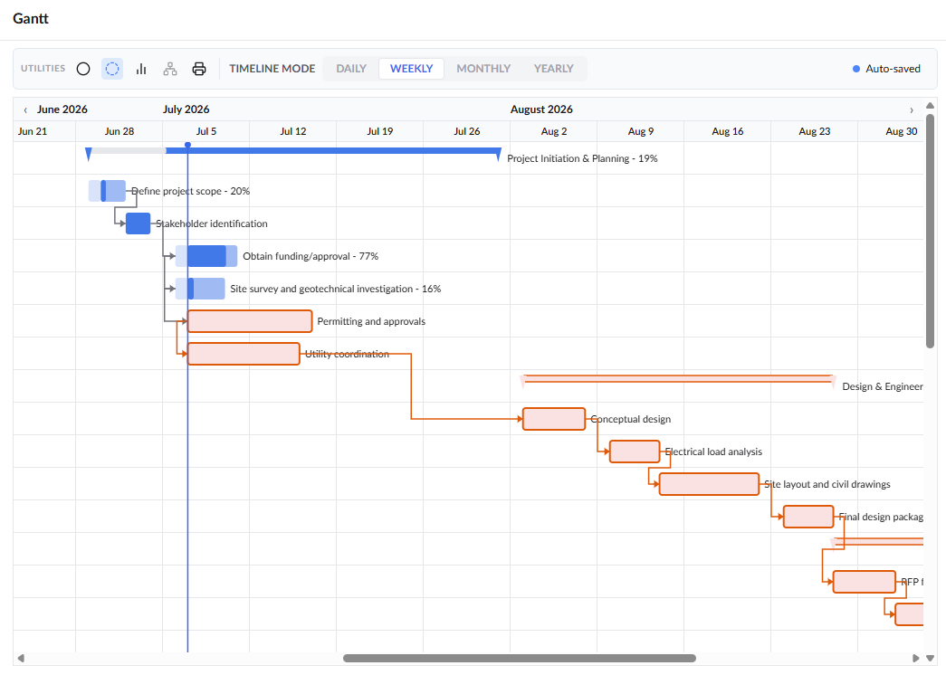Select the Project Initiation & Planning summary bar
This screenshot has height=675, width=946.
294,151
